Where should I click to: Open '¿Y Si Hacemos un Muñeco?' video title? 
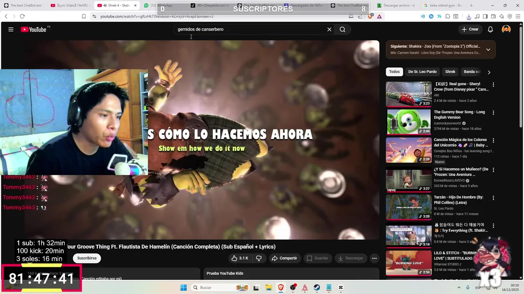point(461,172)
